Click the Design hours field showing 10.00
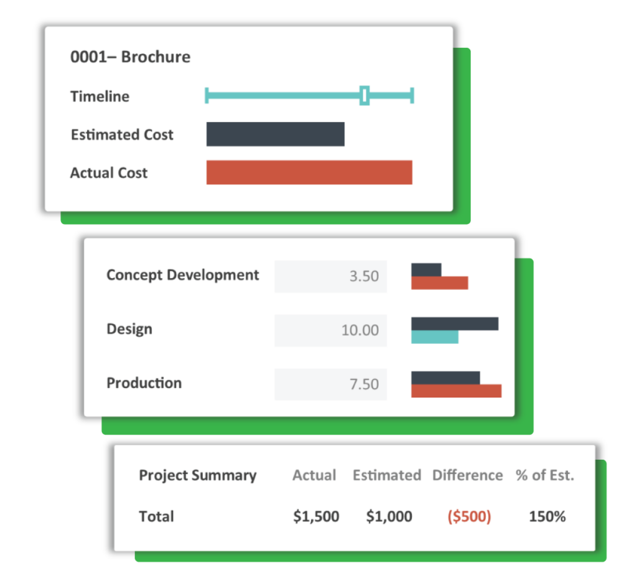 [x=330, y=330]
